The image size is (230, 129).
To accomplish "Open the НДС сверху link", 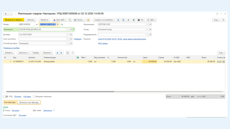I will pos(103,43).
